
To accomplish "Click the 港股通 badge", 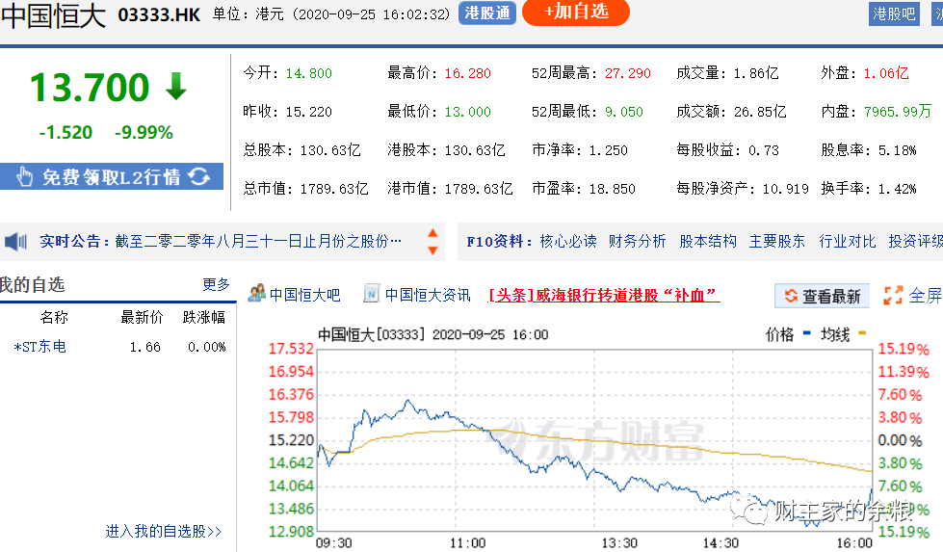I will 487,13.
